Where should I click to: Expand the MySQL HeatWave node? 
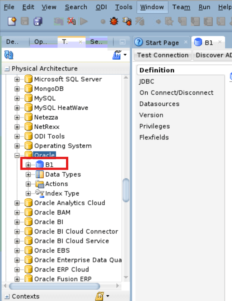(x=17, y=108)
